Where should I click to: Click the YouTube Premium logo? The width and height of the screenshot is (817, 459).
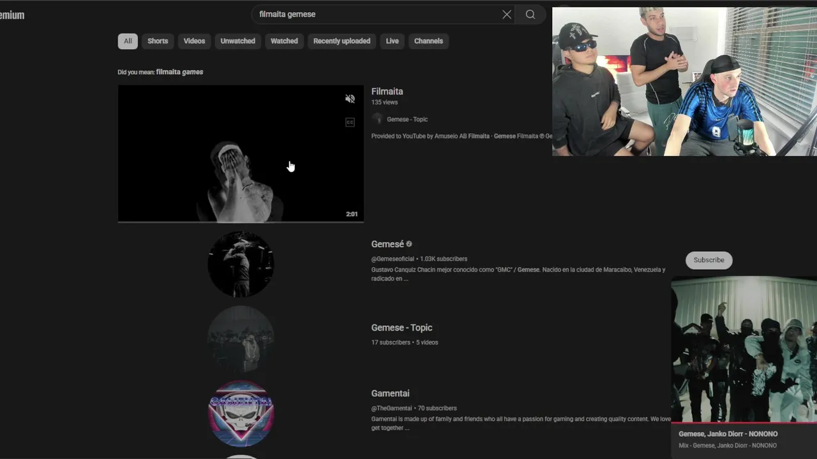pyautogui.click(x=12, y=15)
